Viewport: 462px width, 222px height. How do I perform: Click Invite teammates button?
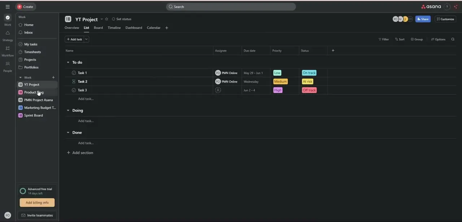click(37, 215)
